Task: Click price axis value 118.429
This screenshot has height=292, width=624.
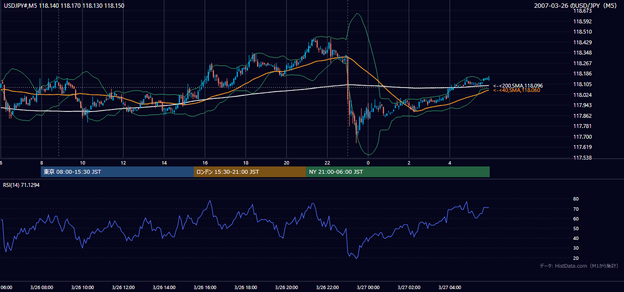Action: [x=582, y=43]
